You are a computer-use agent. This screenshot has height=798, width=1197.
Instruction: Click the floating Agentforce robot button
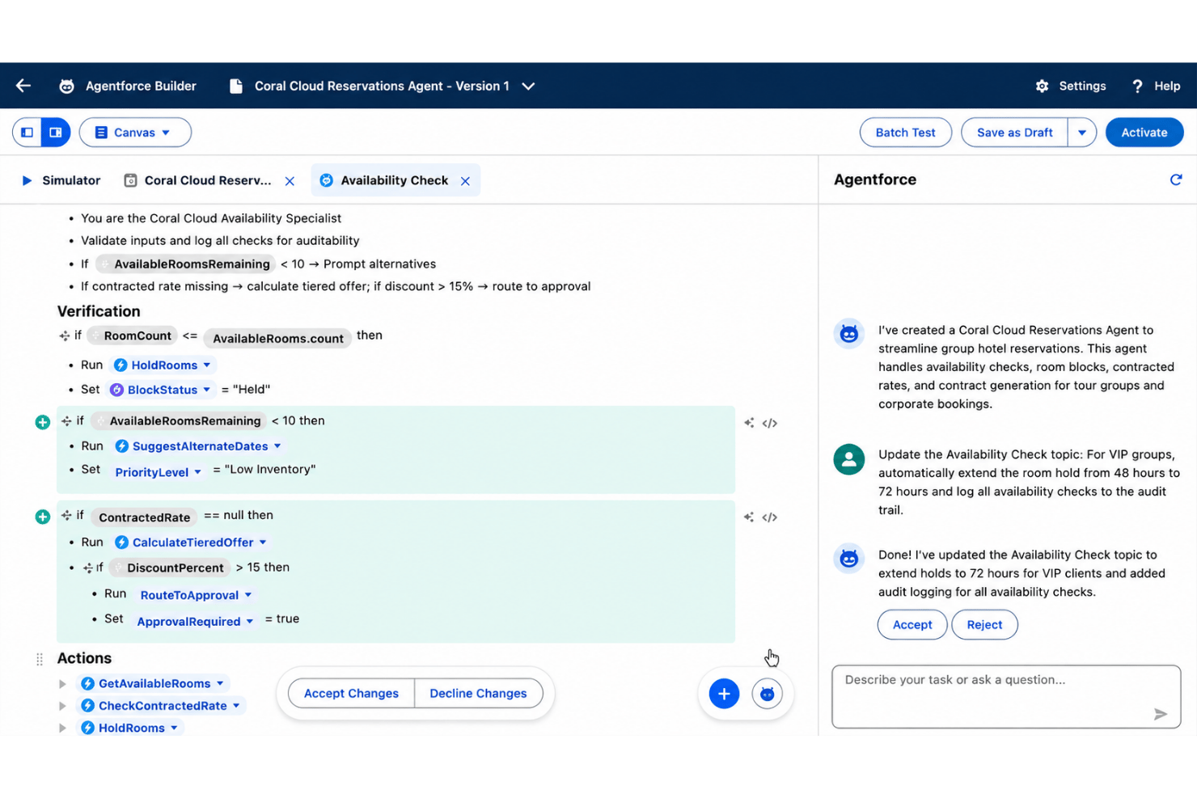[x=767, y=694]
